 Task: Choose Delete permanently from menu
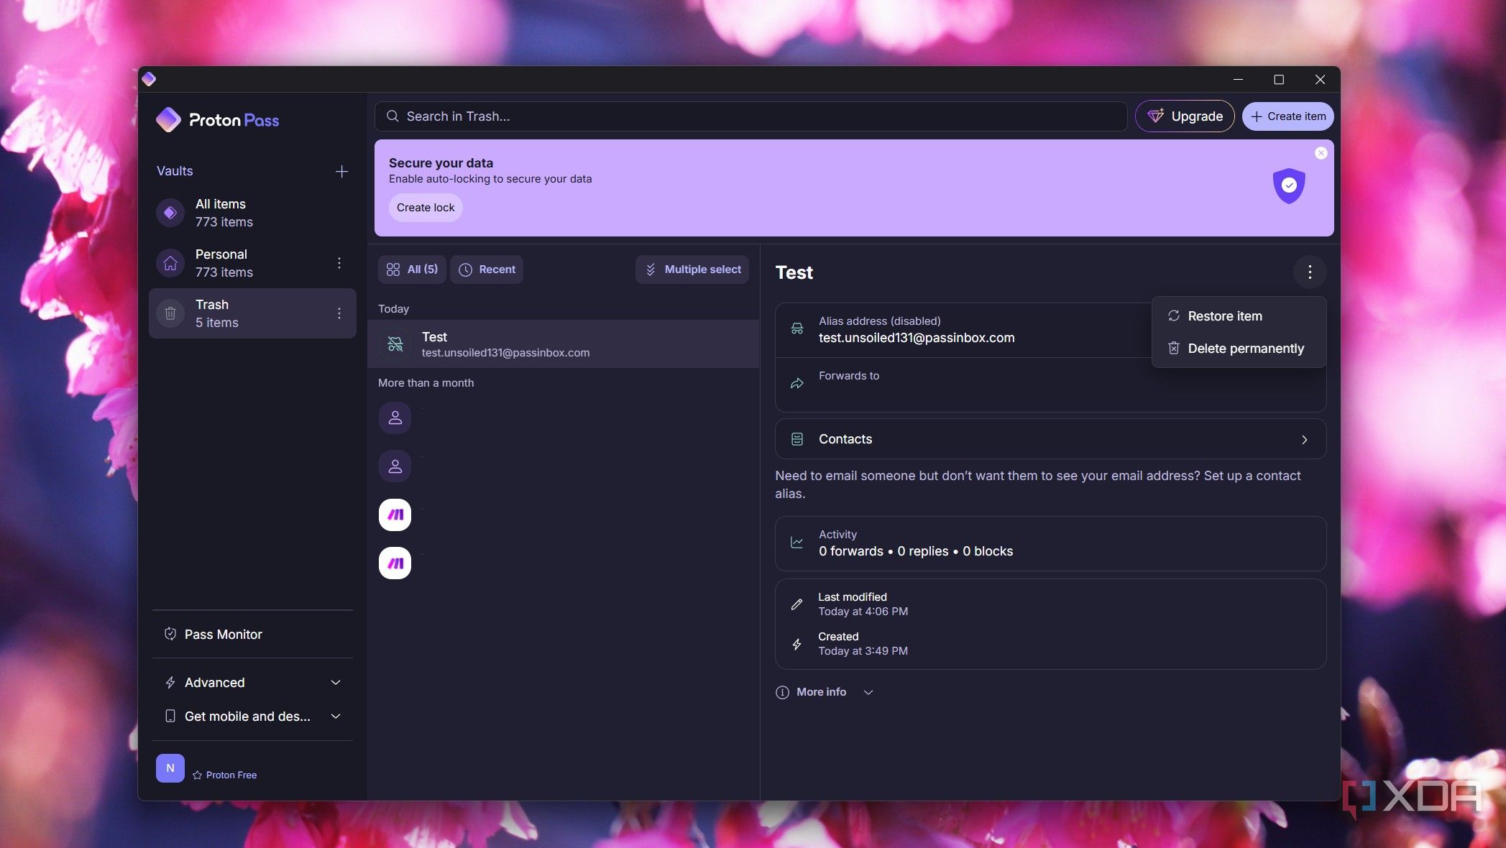[1239, 349]
